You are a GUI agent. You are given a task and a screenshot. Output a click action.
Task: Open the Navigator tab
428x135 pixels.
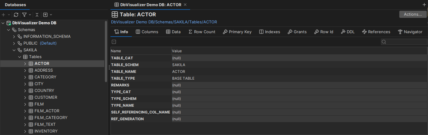(x=410, y=32)
